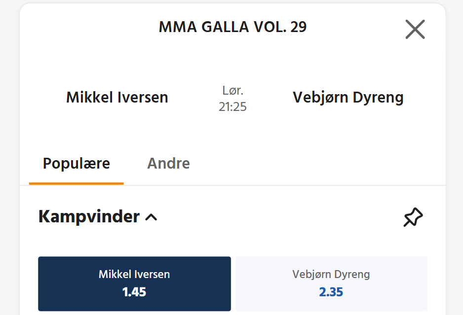Click the orange underline beneath Populære
This screenshot has height=315, width=463.
(77, 183)
